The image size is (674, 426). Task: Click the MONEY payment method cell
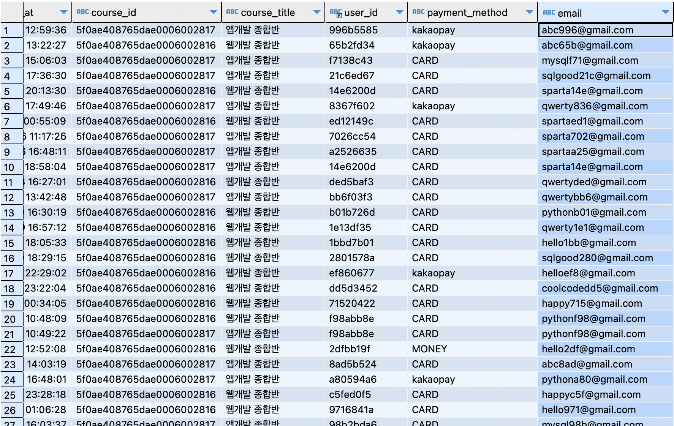click(x=473, y=349)
